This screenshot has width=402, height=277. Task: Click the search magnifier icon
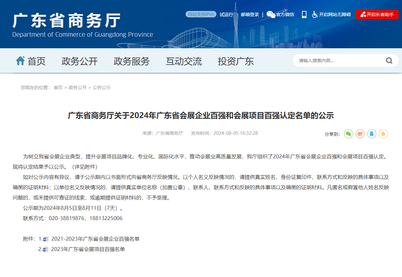pos(389,60)
